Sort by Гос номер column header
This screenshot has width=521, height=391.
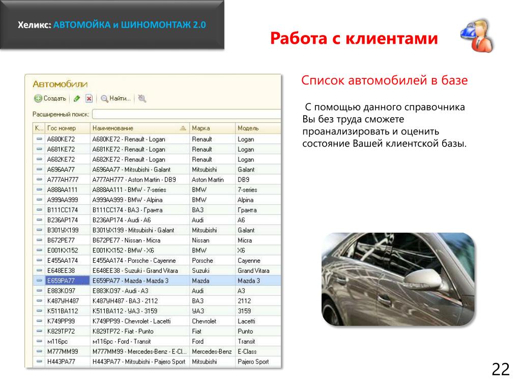pos(68,128)
